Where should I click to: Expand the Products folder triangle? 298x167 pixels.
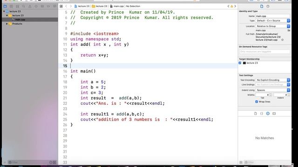coord(7,24)
